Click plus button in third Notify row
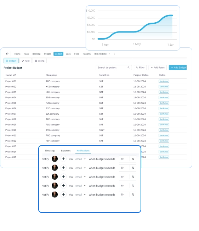199x231 pixels. 63,177
